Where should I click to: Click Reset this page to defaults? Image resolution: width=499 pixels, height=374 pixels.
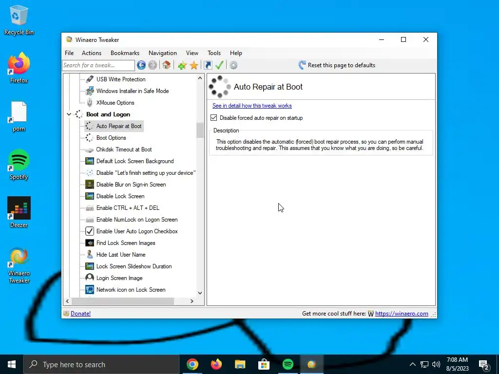337,65
